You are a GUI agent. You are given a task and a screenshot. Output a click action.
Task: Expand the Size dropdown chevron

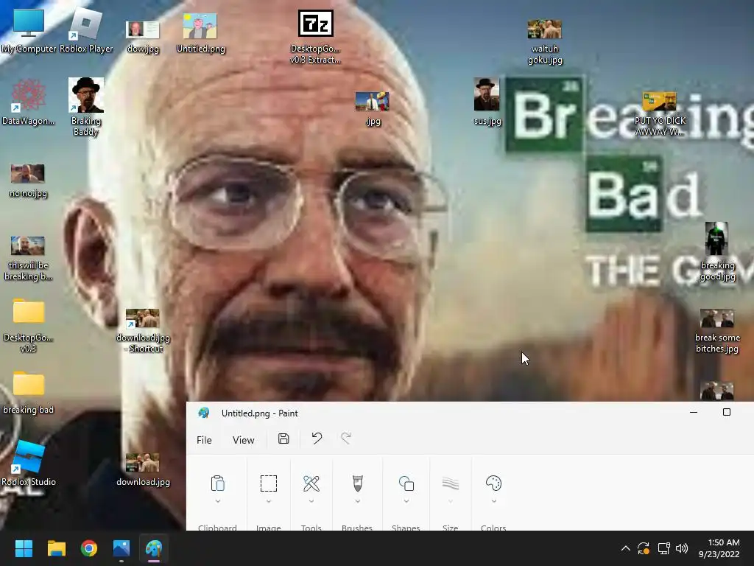click(450, 501)
